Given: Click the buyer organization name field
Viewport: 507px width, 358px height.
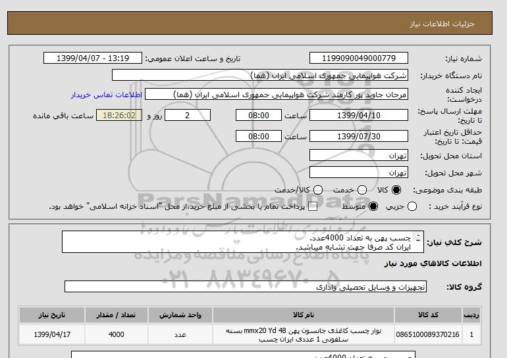Looking at the screenshot, I should click(260, 75).
